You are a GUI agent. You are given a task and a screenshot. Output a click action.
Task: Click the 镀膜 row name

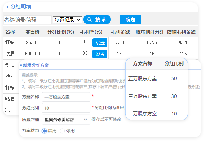coord(10,54)
